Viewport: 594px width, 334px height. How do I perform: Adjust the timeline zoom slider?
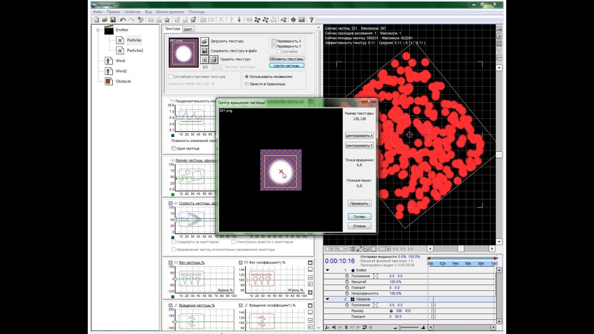(x=400, y=328)
